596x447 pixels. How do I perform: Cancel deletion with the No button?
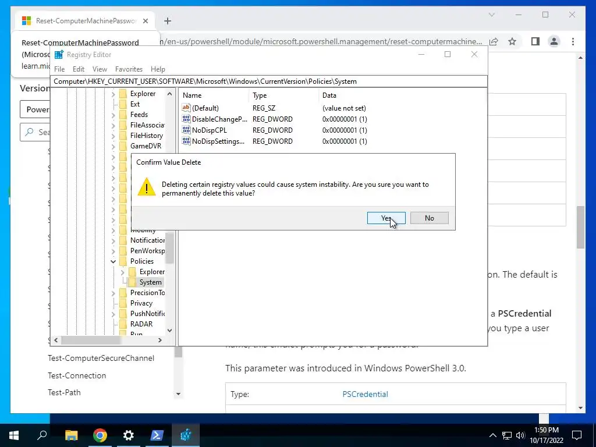click(x=430, y=218)
